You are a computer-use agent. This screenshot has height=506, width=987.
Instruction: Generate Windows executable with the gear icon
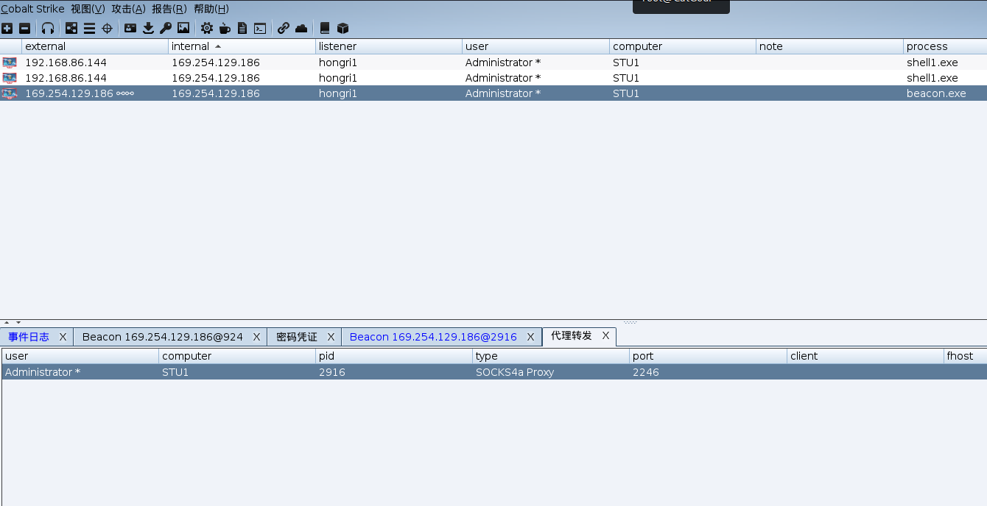[x=207, y=29]
